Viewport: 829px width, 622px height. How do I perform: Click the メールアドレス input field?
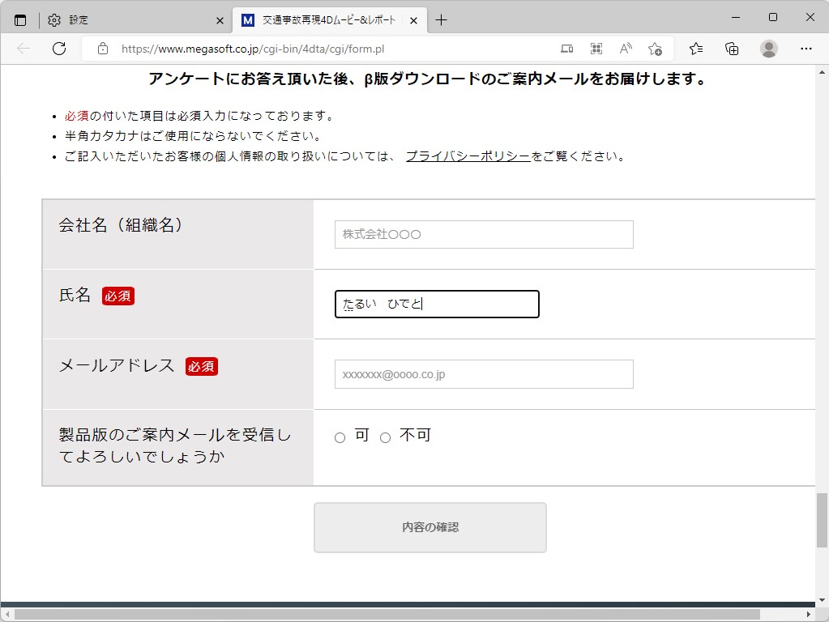coord(483,373)
